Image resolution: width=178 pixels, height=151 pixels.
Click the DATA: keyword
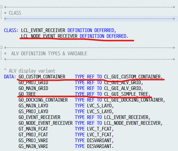(10, 77)
